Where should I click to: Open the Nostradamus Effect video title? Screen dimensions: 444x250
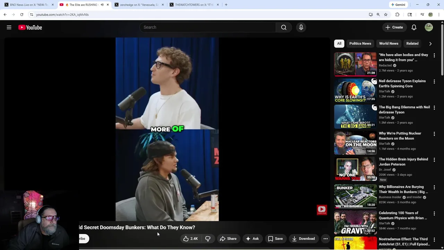pos(404,242)
